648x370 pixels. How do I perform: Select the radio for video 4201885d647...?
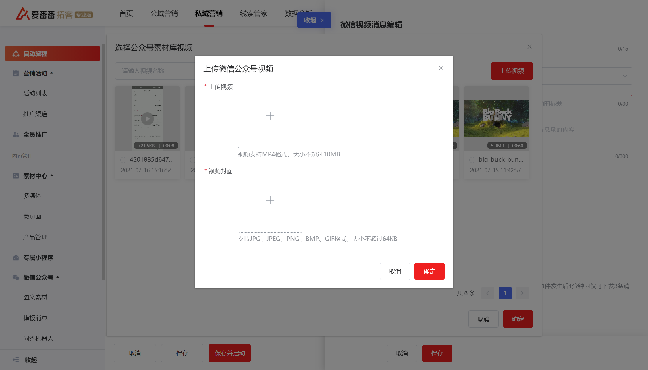click(124, 160)
